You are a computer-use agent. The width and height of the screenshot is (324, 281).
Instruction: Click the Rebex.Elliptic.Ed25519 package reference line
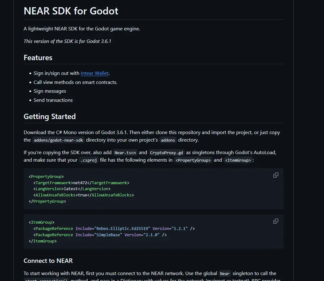point(114,228)
